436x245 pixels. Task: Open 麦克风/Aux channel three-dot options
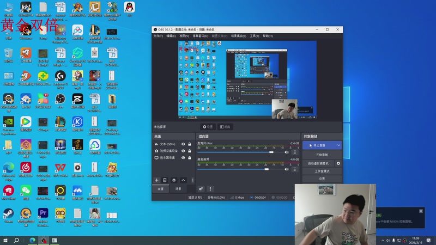(x=295, y=152)
